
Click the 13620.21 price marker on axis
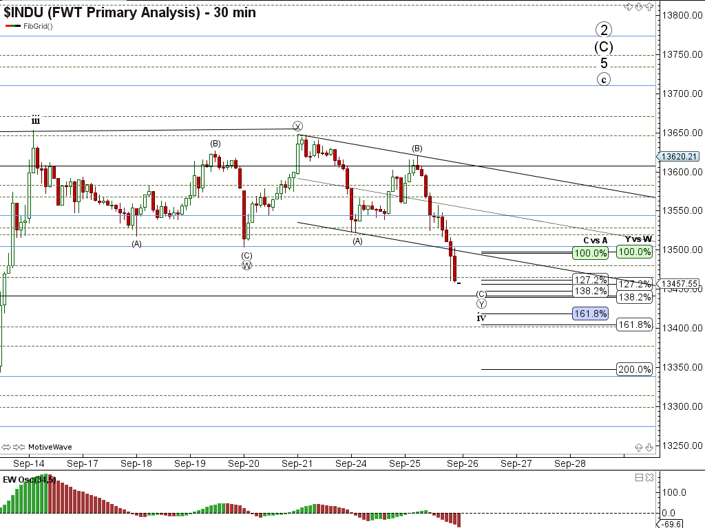coord(680,157)
